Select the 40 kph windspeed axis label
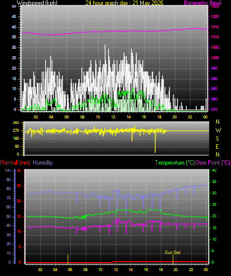This screenshot has width=231, height=276. (x=14, y=27)
